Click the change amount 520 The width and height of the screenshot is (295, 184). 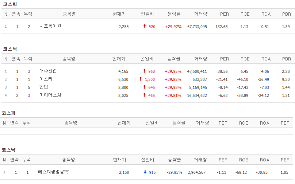[152, 27]
